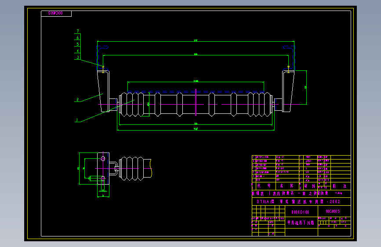The height and width of the screenshot is (247, 381).
Task: Click part callout number 5
Action: coord(78,44)
